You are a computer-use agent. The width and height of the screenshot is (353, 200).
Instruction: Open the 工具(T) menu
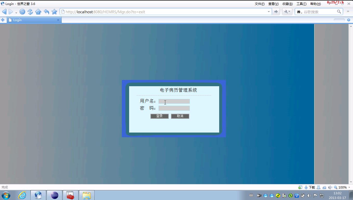[301, 4]
